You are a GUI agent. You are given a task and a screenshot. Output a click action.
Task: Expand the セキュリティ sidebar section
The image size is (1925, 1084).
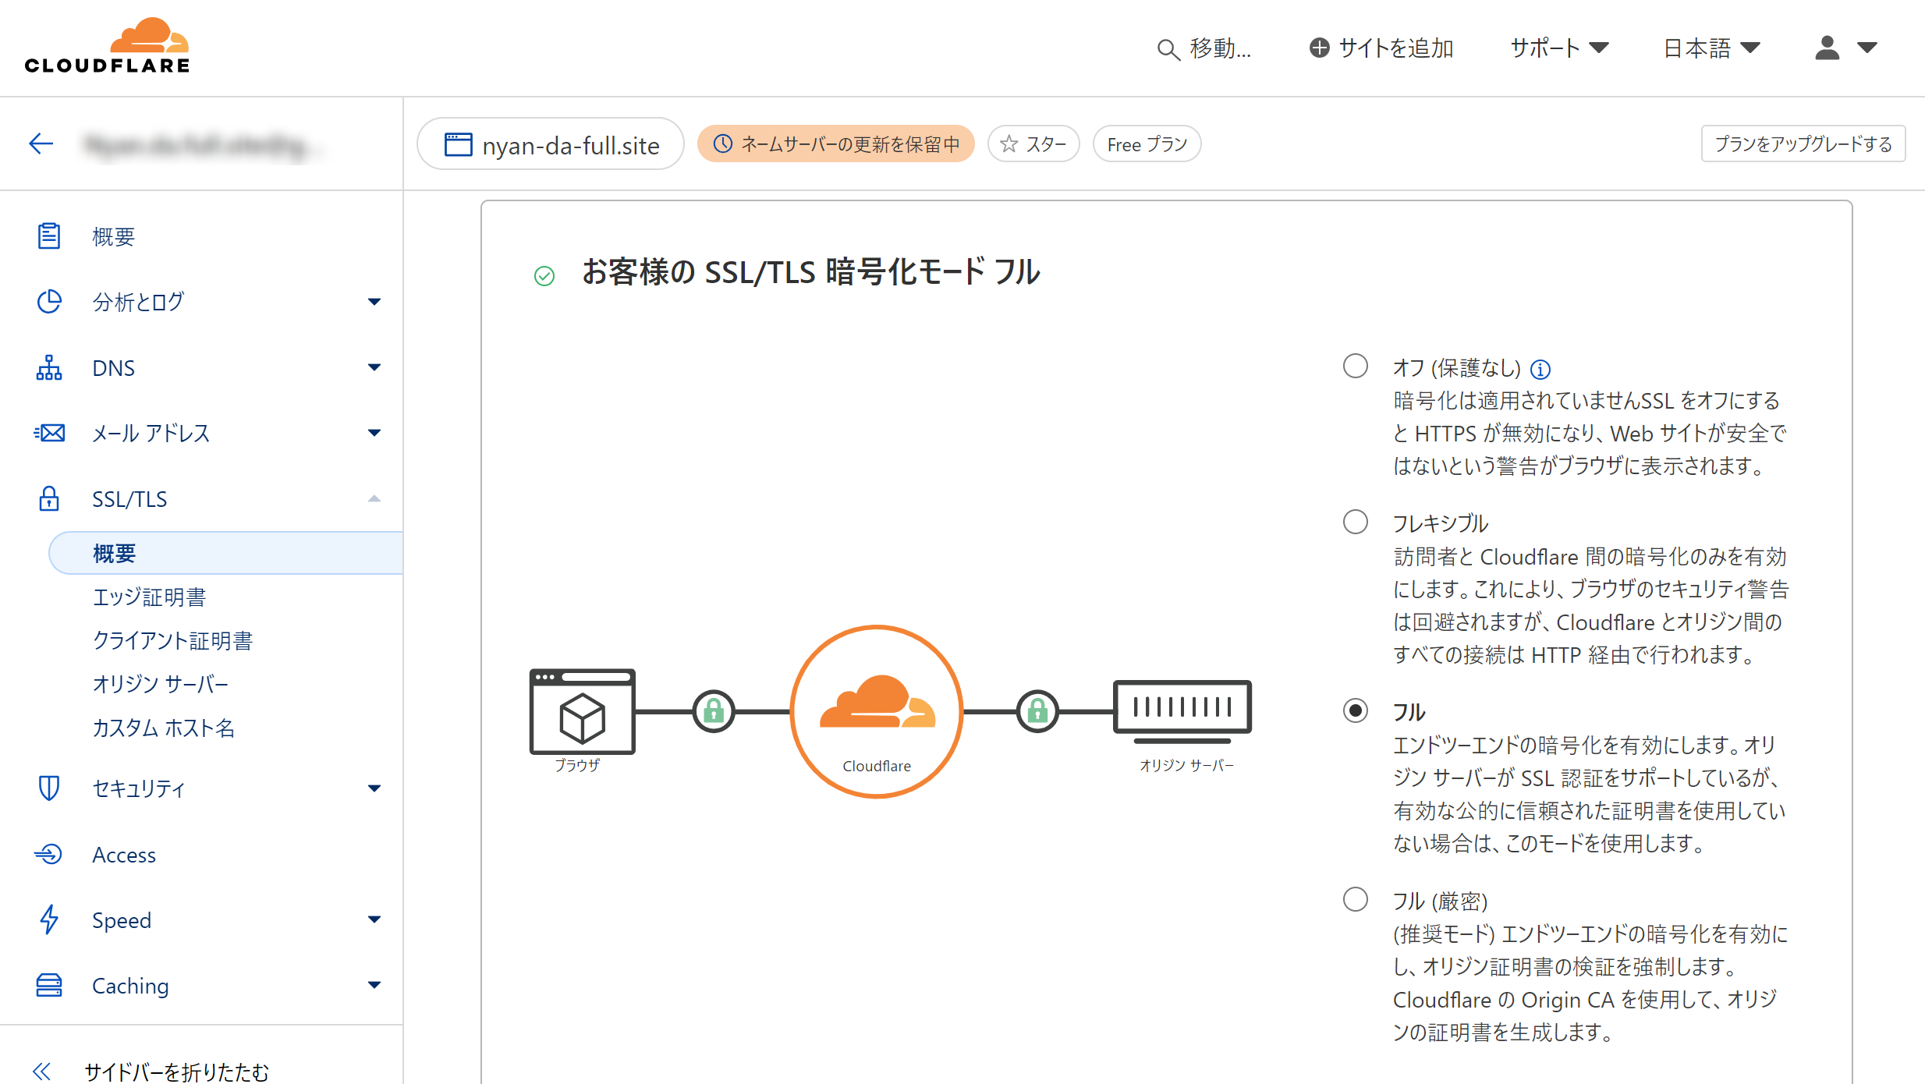point(374,788)
